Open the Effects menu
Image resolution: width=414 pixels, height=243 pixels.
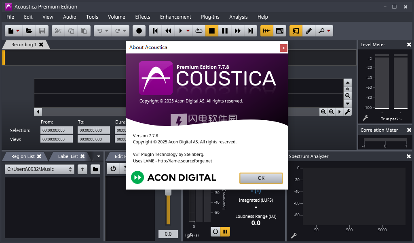(x=143, y=17)
